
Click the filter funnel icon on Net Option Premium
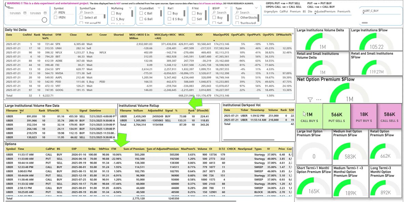(x=310, y=99)
